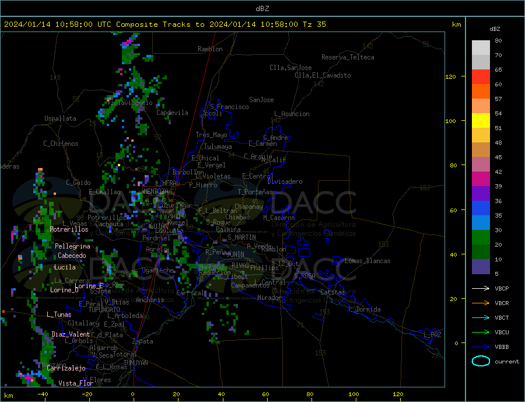Click the Cabecedo map label

72,256
